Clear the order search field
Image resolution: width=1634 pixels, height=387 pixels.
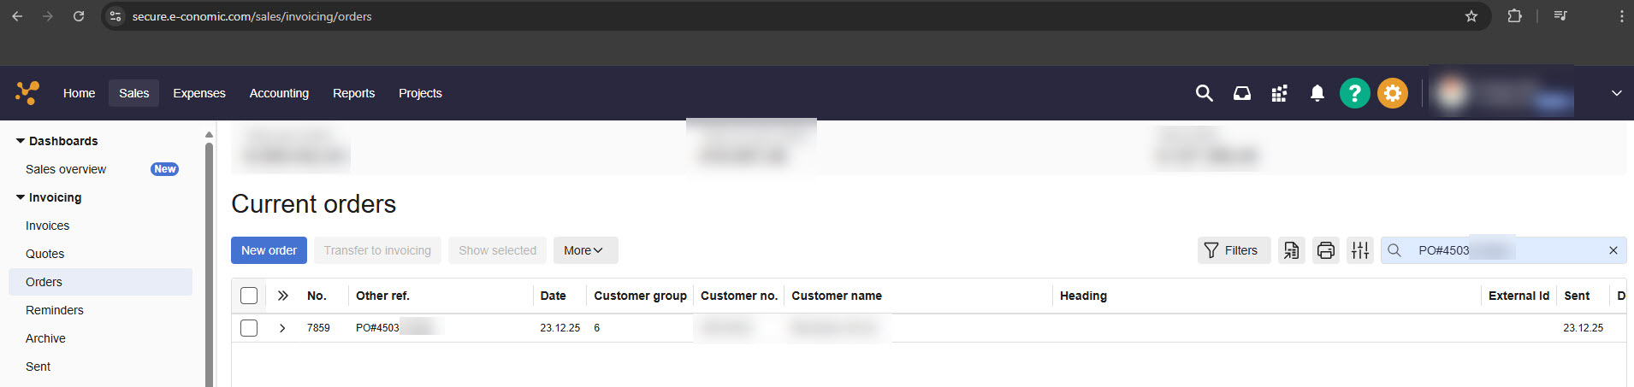coord(1613,250)
